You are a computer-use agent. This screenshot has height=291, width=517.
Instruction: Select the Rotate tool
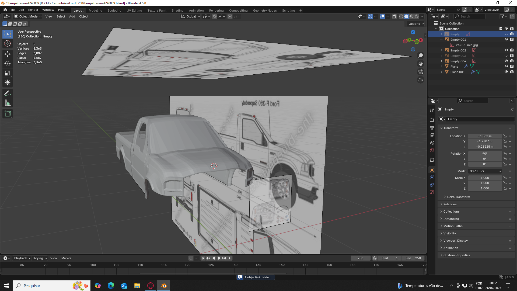8,64
